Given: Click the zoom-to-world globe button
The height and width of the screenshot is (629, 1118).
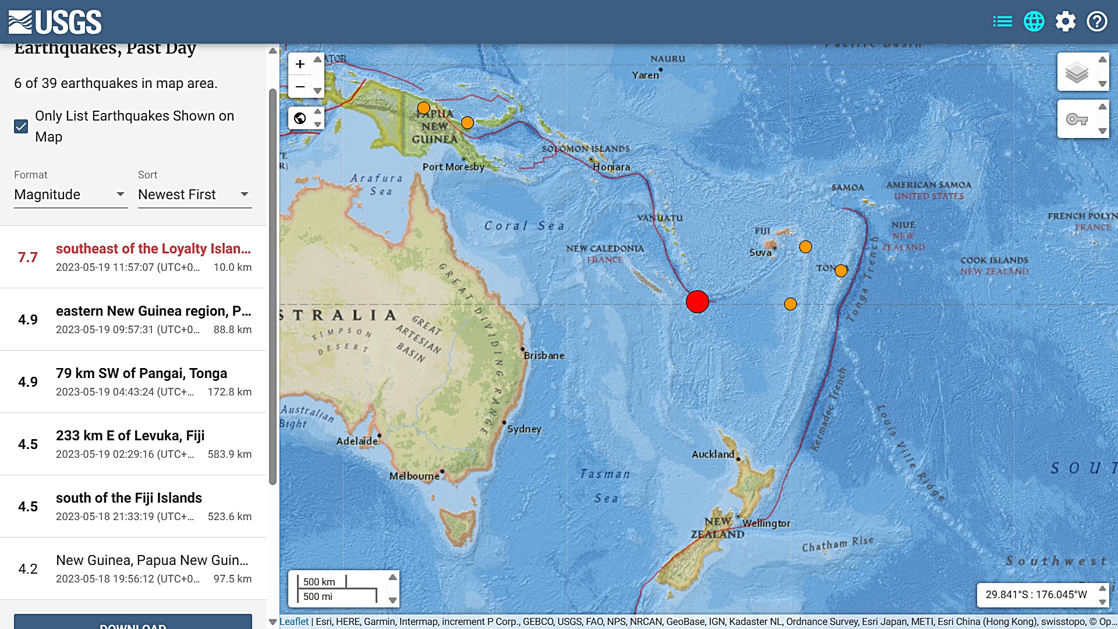Looking at the screenshot, I should click(x=300, y=118).
